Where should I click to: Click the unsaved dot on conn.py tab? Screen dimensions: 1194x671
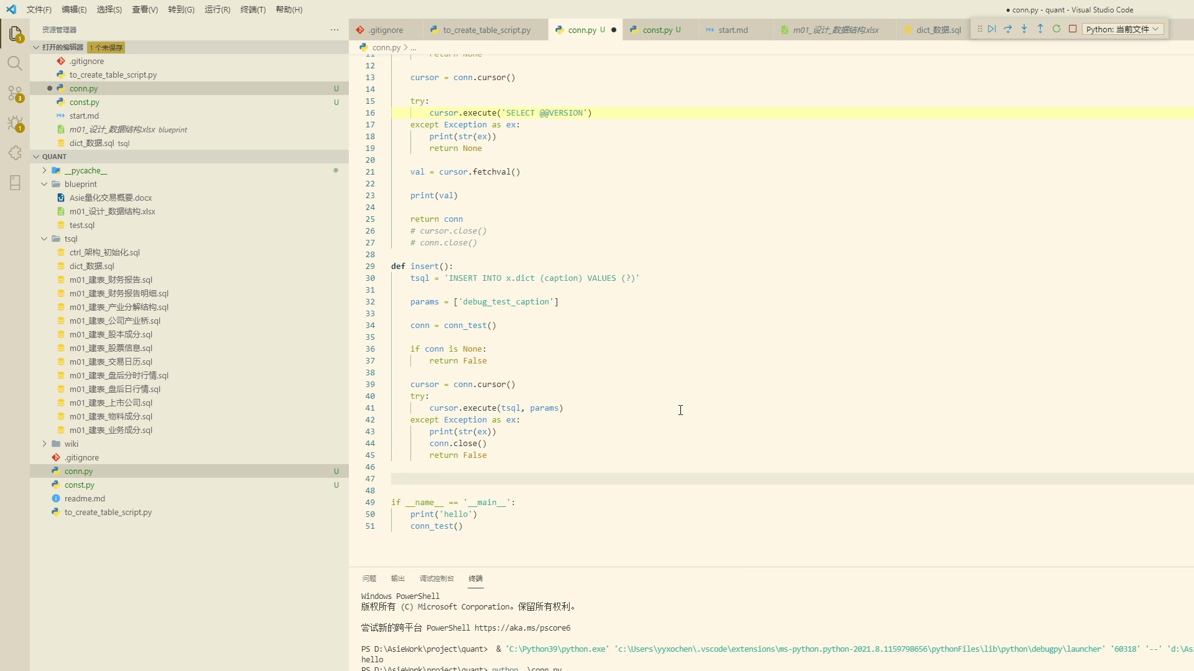(x=614, y=30)
